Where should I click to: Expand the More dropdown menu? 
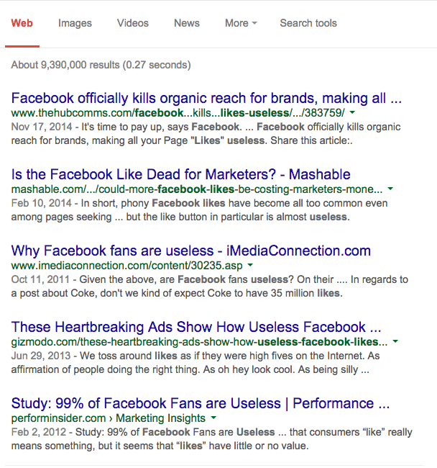[x=241, y=23]
